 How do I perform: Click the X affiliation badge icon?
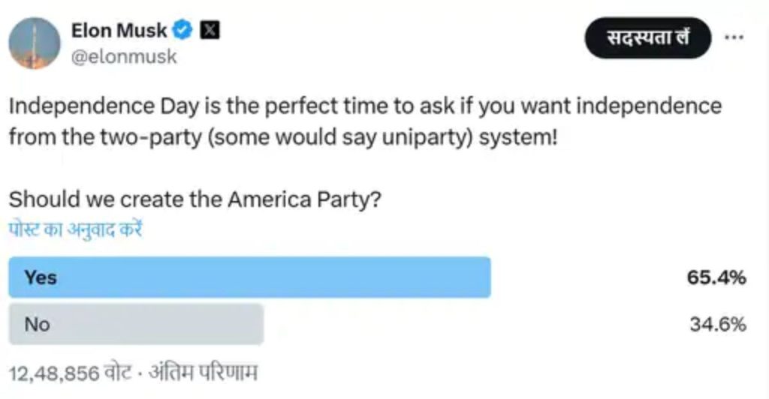[210, 31]
